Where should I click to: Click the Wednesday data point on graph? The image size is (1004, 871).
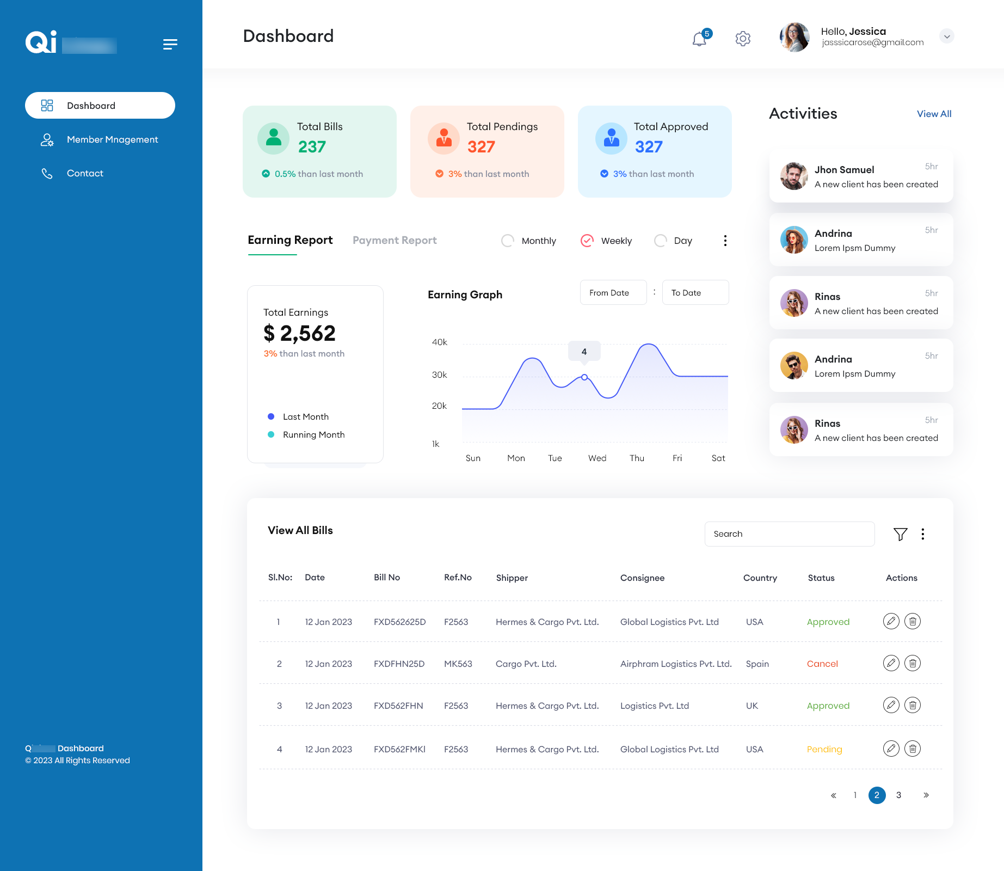point(584,377)
